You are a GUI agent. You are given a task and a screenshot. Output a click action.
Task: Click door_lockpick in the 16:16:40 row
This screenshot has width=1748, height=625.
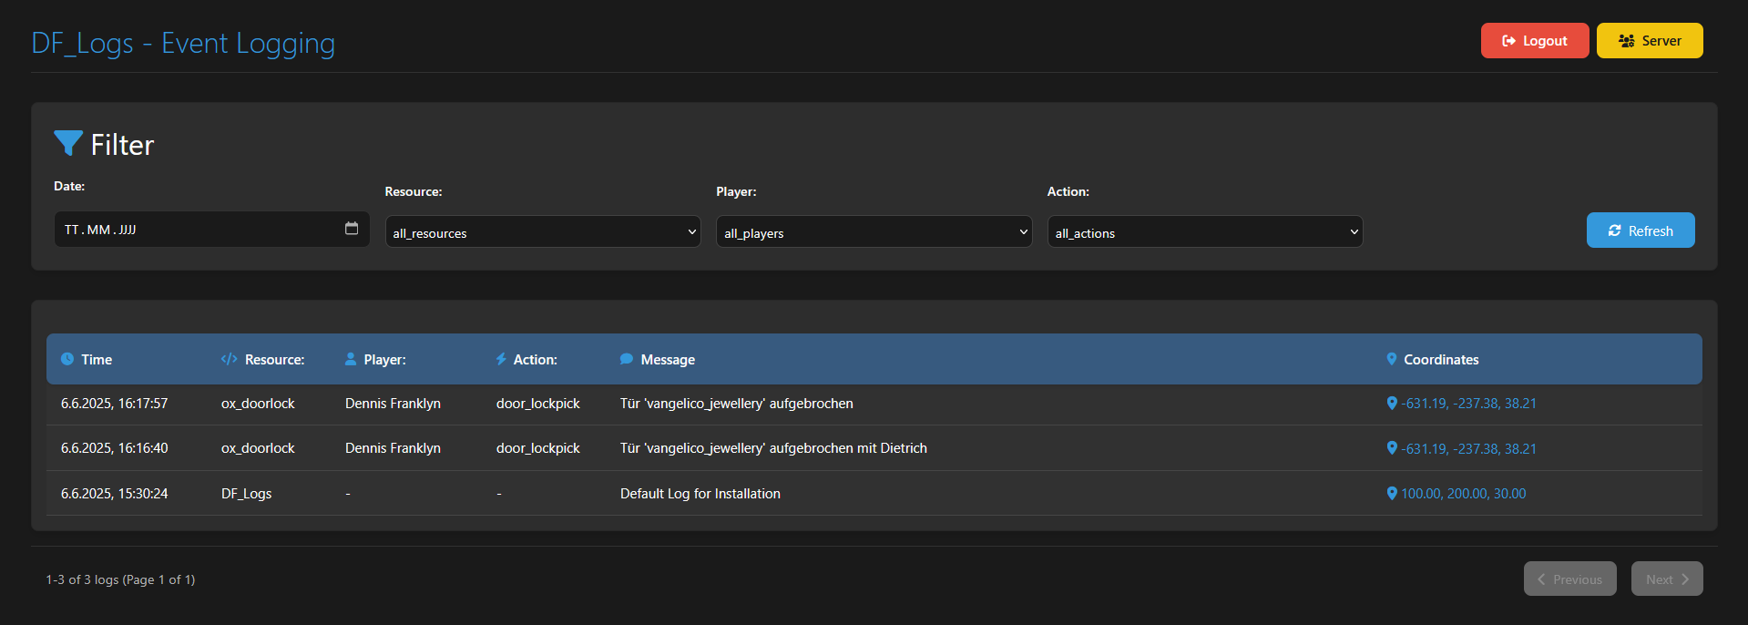tap(538, 448)
